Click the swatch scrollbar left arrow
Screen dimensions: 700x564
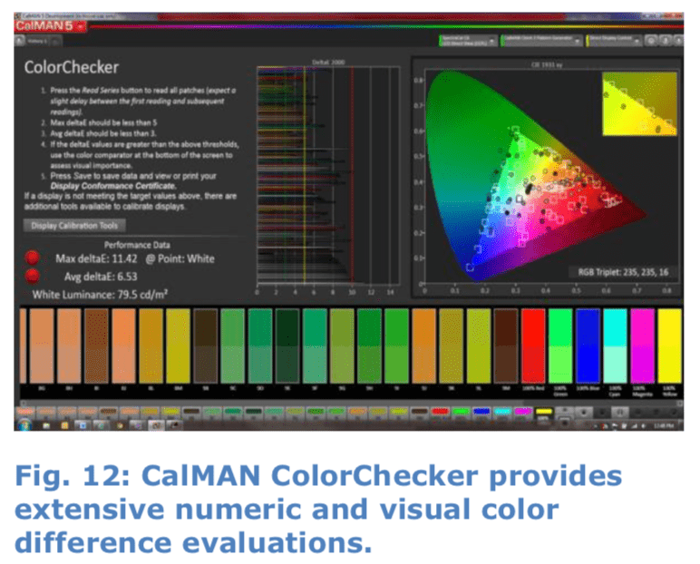pyautogui.click(x=24, y=403)
